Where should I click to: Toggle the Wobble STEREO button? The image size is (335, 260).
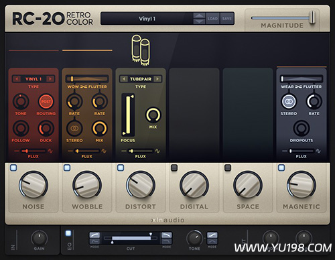[74, 129]
